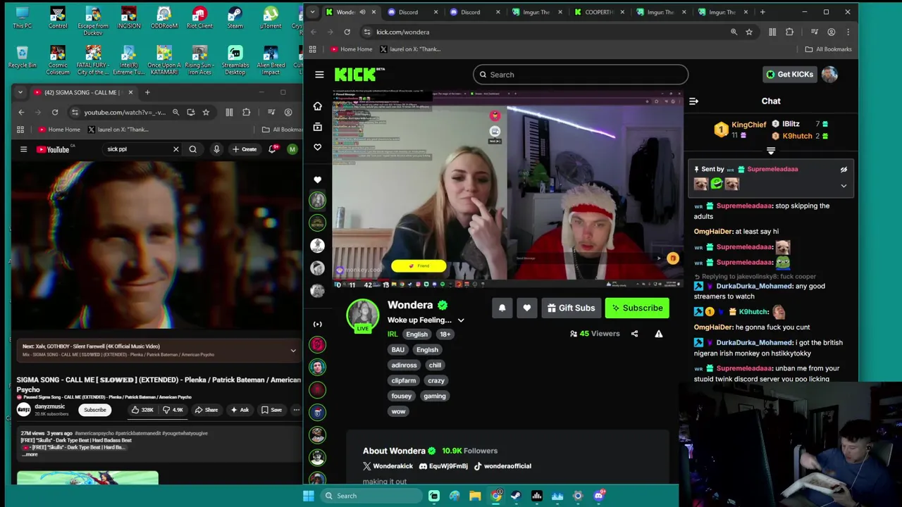Open media controls in Kick window
Viewport: 902px width, 507px height.
click(x=814, y=32)
